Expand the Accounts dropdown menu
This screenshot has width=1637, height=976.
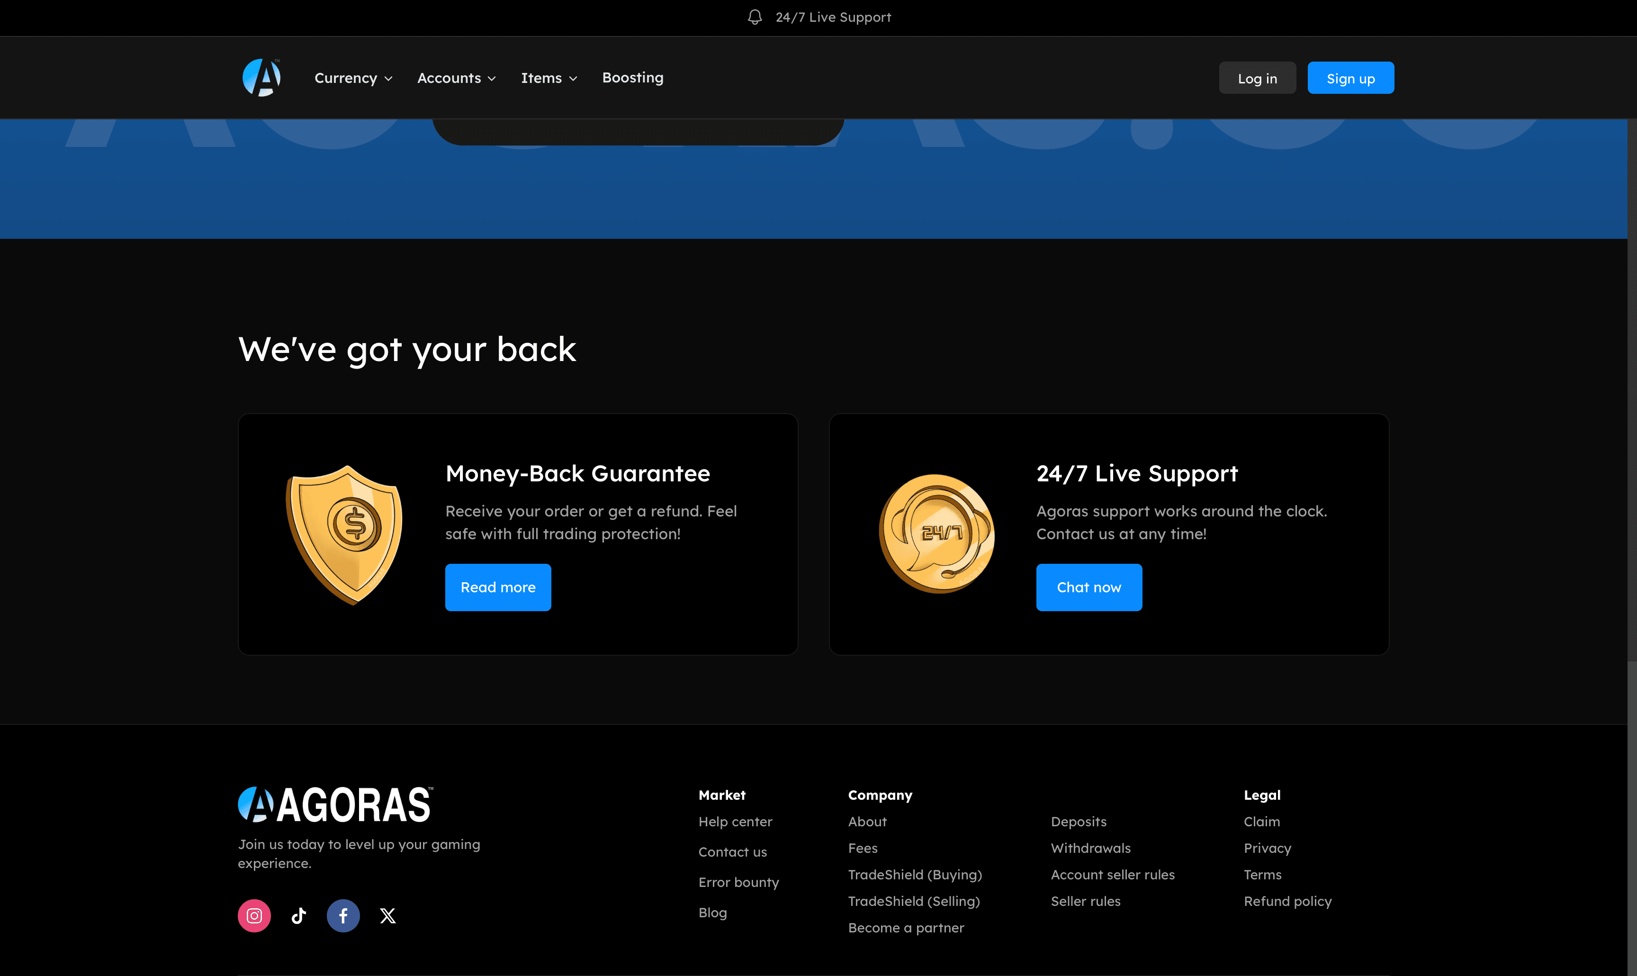point(456,78)
